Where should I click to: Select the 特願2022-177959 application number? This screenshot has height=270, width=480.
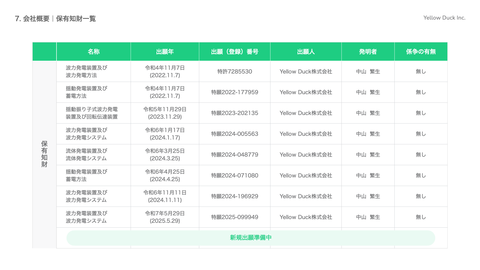click(234, 92)
